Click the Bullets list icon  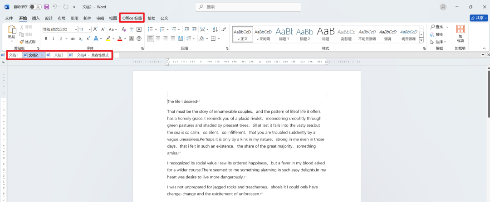point(150,29)
